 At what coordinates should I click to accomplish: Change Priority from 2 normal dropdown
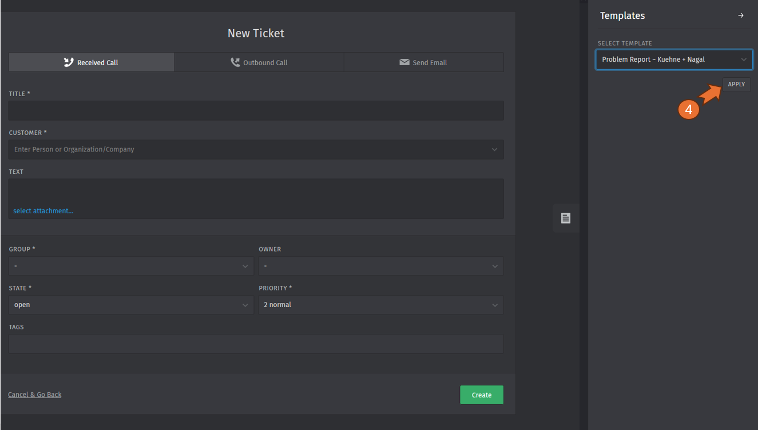pyautogui.click(x=380, y=305)
